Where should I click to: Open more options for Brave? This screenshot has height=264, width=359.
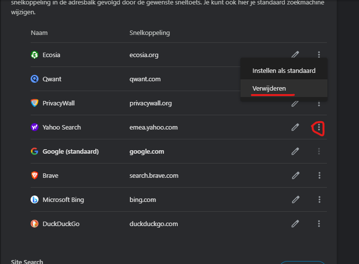pos(319,175)
